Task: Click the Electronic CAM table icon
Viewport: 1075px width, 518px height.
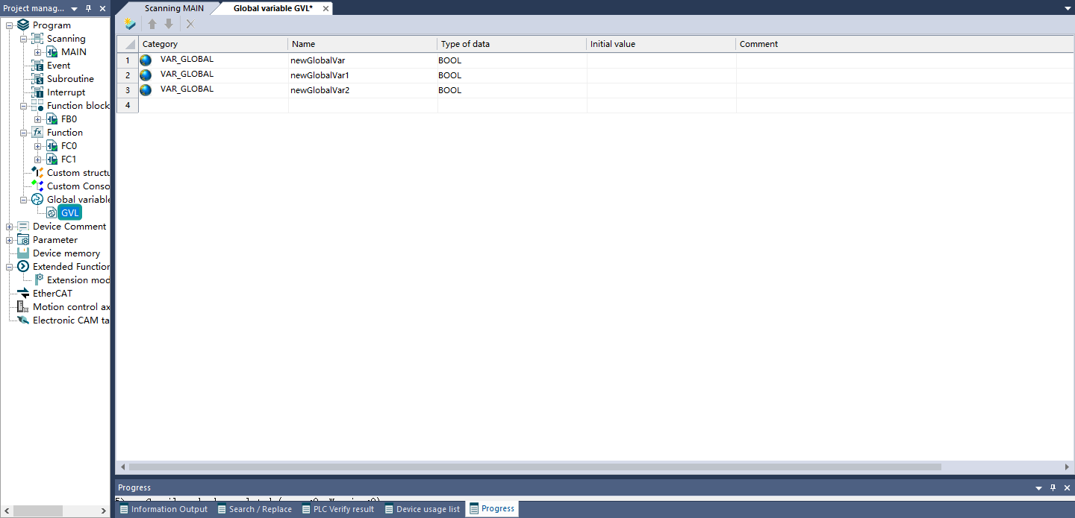Action: (23, 320)
